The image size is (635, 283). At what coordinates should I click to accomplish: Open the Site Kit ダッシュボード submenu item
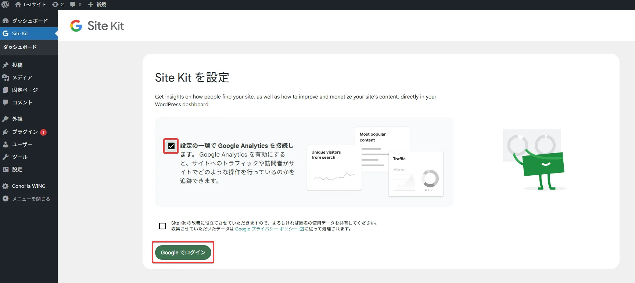20,47
